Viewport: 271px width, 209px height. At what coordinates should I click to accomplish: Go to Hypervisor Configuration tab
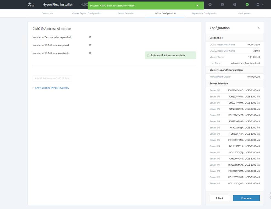[x=205, y=13]
